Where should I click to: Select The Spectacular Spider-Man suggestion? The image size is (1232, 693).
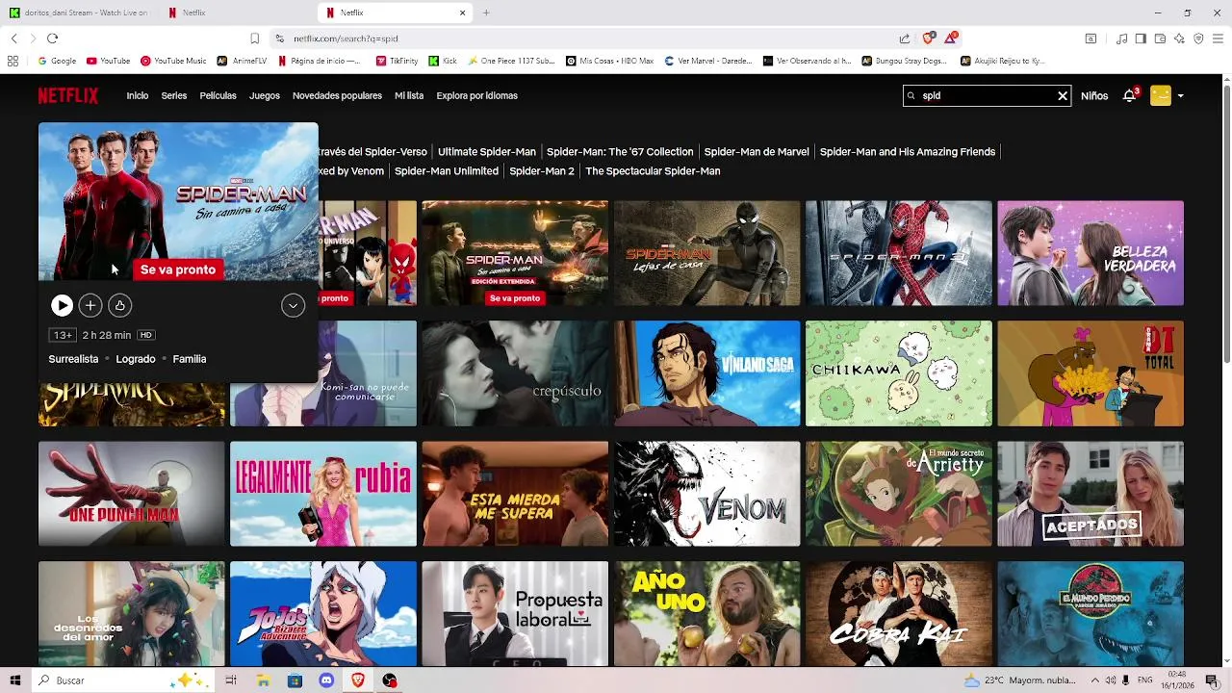click(x=653, y=170)
